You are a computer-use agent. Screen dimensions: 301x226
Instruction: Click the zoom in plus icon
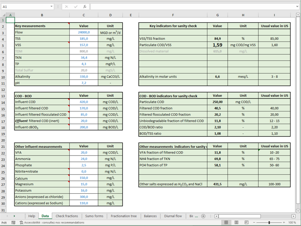[284, 223]
